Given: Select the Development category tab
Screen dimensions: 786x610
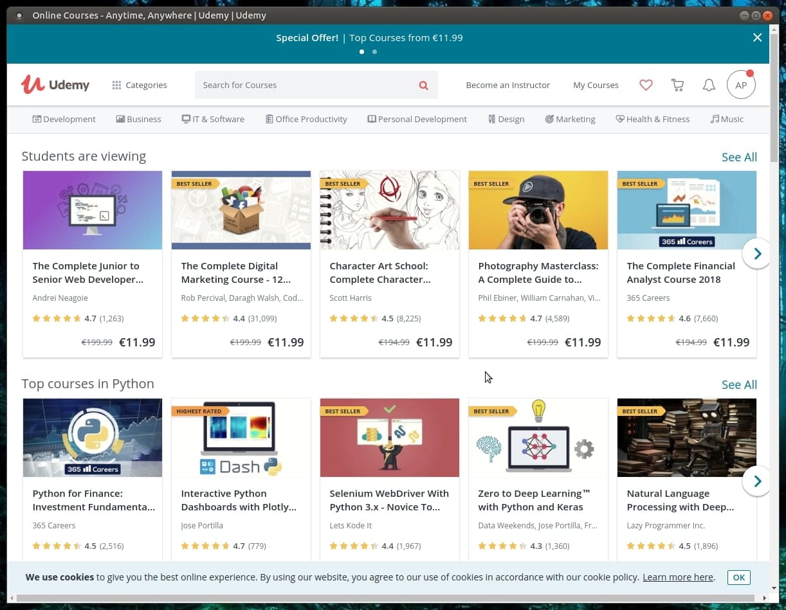Looking at the screenshot, I should (x=64, y=119).
